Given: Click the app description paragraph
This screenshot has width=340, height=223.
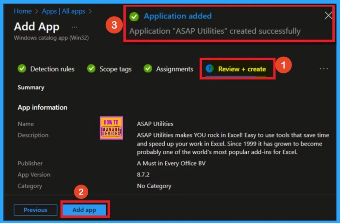Looking at the screenshot, I should (x=233, y=143).
